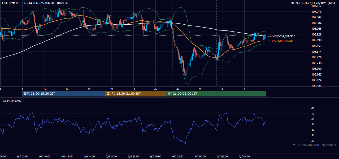Image resolution: width=339 pixels, height=159 pixels.
Task: Click the 107.117 price axis label
Action: tap(316, 6)
